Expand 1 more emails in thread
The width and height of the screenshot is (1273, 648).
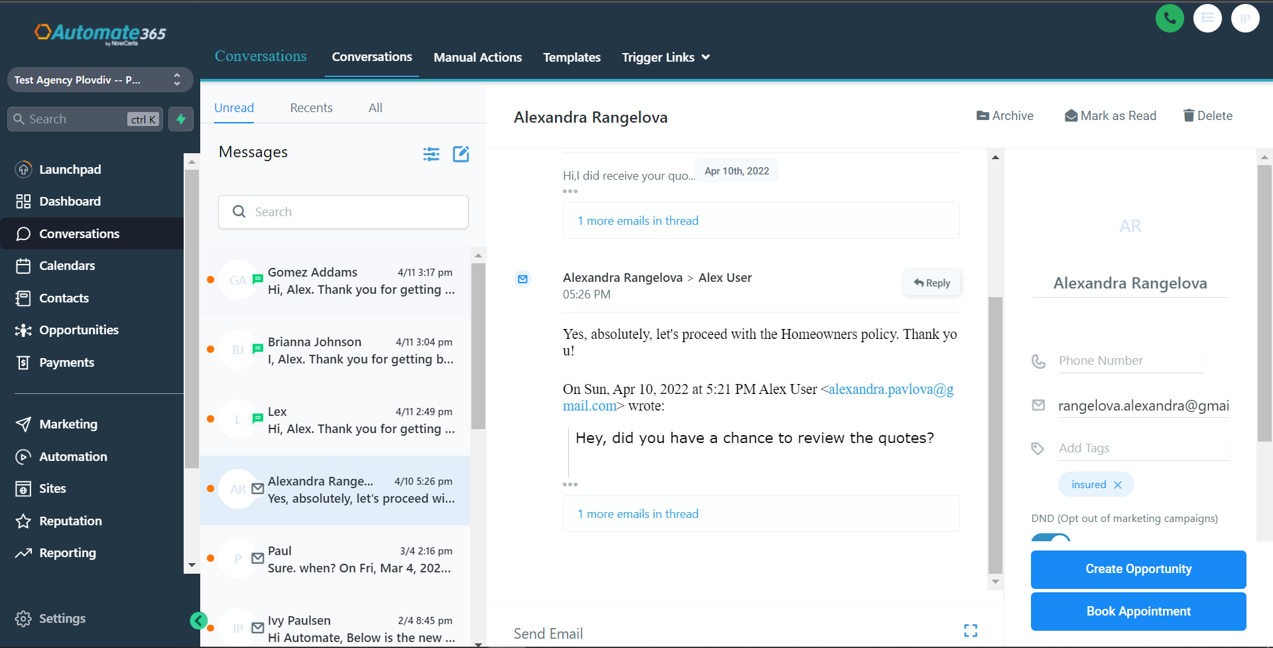pos(637,513)
